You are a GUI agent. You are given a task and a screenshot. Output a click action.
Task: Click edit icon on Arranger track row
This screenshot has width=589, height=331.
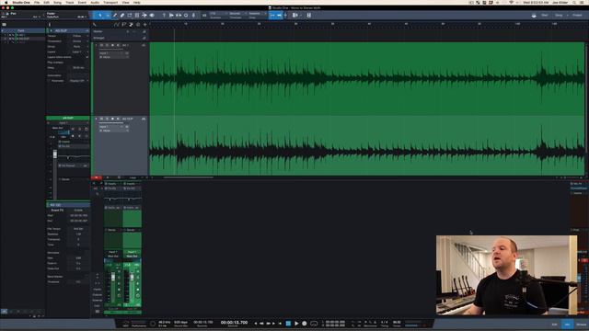[x=144, y=38]
